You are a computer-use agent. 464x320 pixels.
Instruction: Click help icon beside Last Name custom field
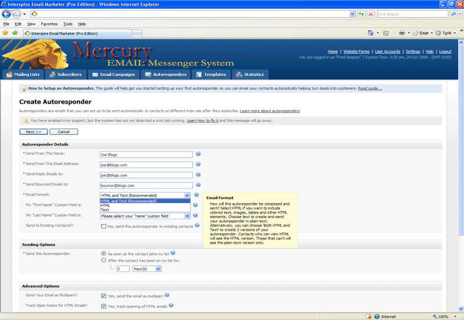(195, 215)
